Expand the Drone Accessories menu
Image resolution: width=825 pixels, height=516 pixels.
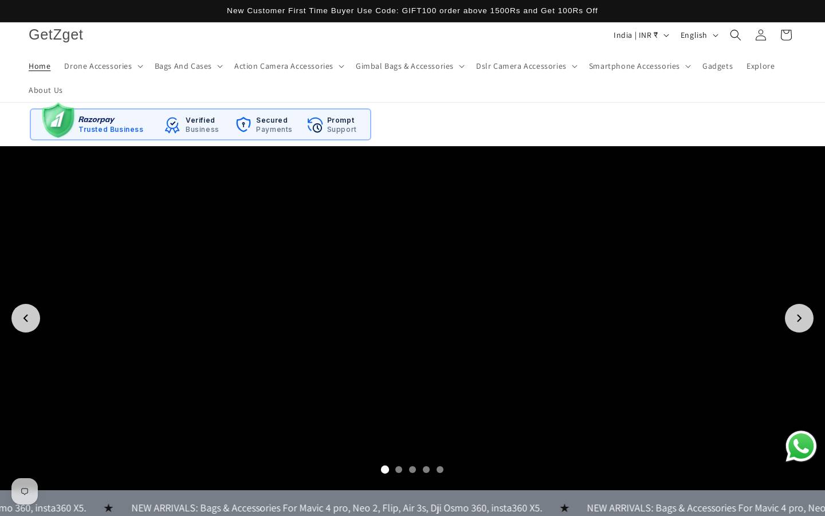(103, 66)
